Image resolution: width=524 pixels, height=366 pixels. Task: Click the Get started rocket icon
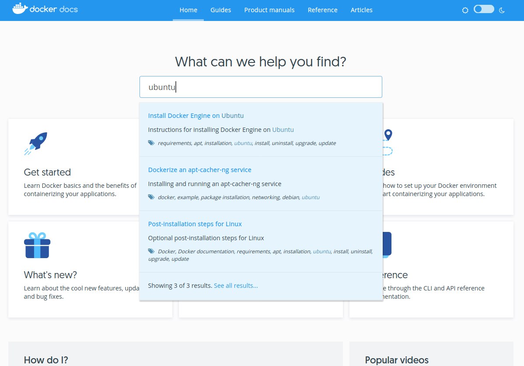[36, 143]
